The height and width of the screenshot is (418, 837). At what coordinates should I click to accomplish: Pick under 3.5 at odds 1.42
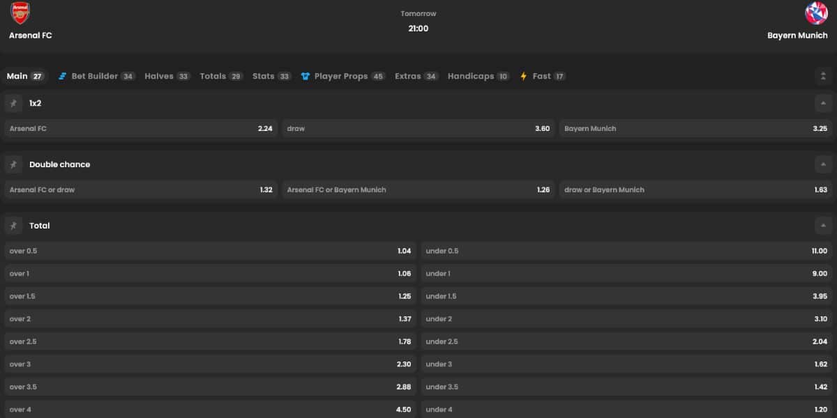coord(626,387)
